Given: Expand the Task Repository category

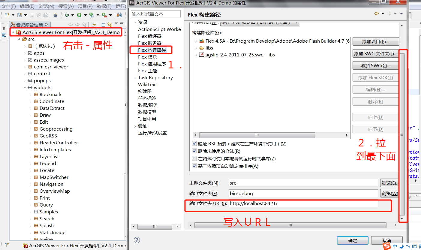Looking at the screenshot, I should point(135,78).
